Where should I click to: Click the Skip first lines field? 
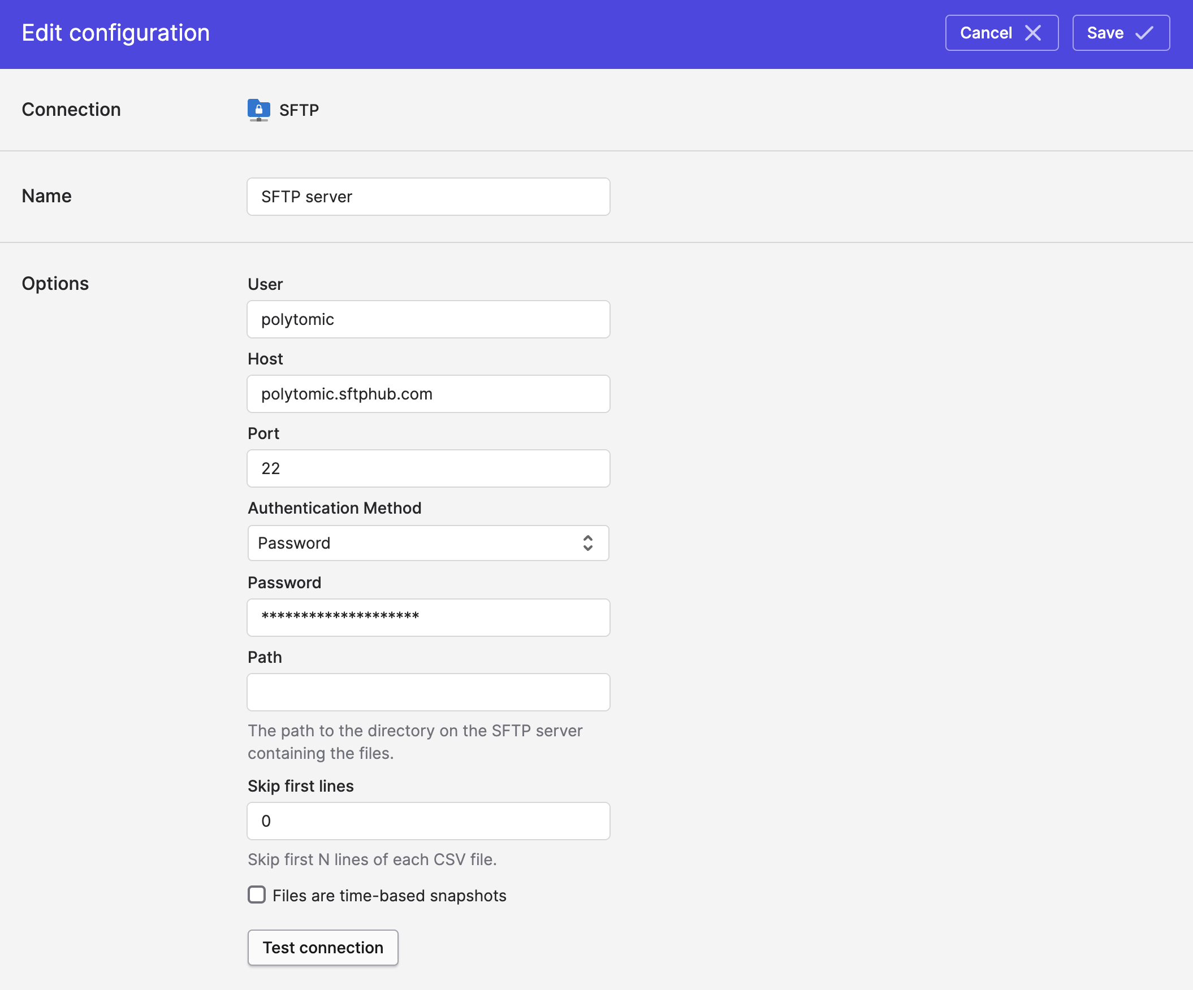coord(429,821)
